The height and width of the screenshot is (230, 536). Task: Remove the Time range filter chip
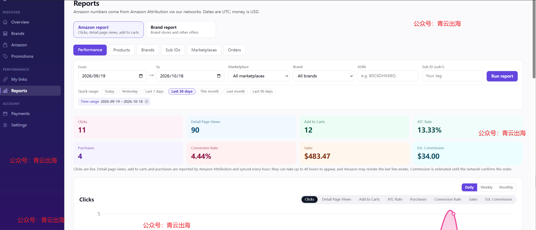point(147,102)
